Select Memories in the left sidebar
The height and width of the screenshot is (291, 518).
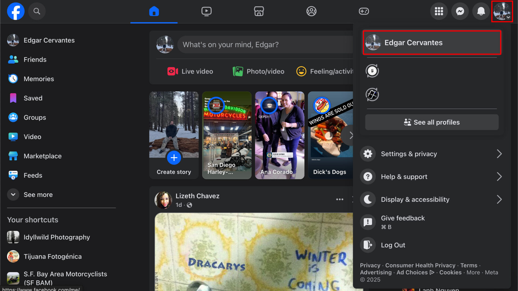(x=39, y=79)
